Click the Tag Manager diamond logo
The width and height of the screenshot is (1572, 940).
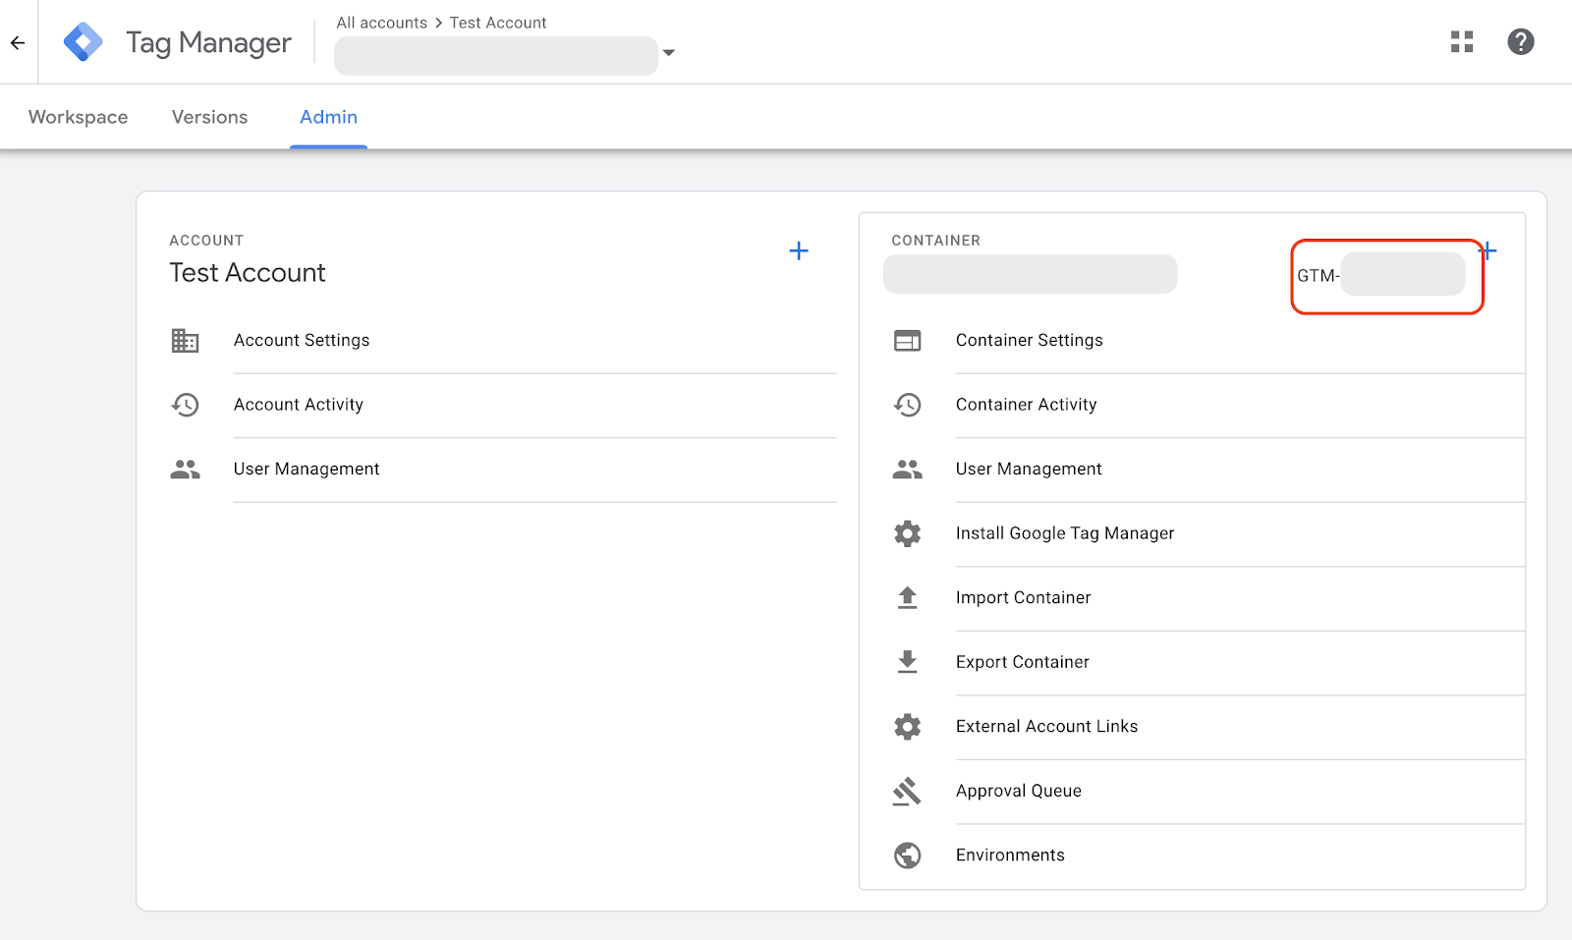(84, 42)
